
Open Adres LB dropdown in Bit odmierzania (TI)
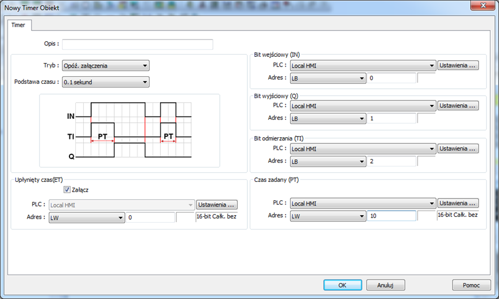[x=328, y=162]
